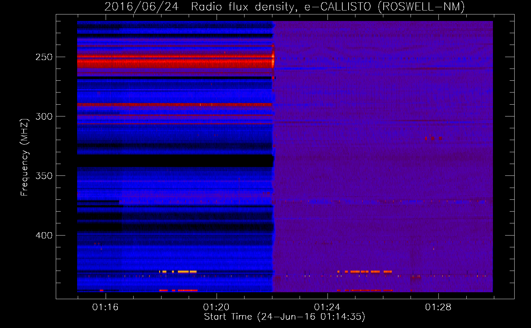Click the bright red band near 250 MHz
Screen dimensions: 531x328
coord(175,61)
